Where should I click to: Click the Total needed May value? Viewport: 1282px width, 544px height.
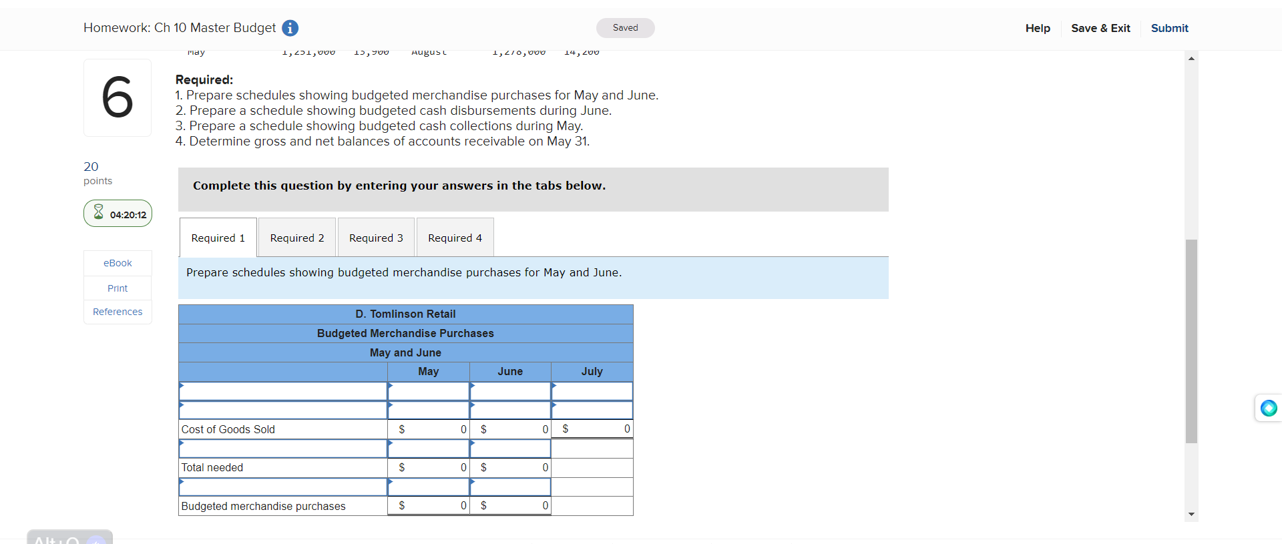(x=429, y=467)
